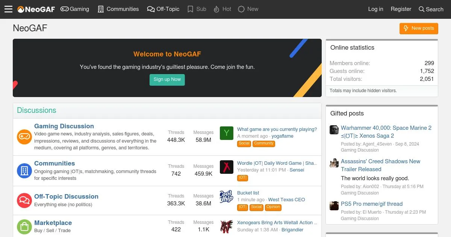451x237 pixels.
Task: Open Wordle |OT| Daily Word Game thread
Action: pyautogui.click(x=277, y=163)
